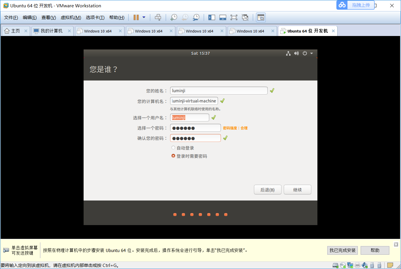This screenshot has height=269, width=401.
Task: Take a snapshot with the clock-plus icon
Action: pyautogui.click(x=174, y=18)
